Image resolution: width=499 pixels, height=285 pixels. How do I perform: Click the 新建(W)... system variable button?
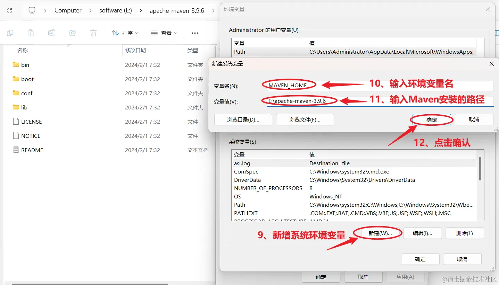[x=380, y=233]
